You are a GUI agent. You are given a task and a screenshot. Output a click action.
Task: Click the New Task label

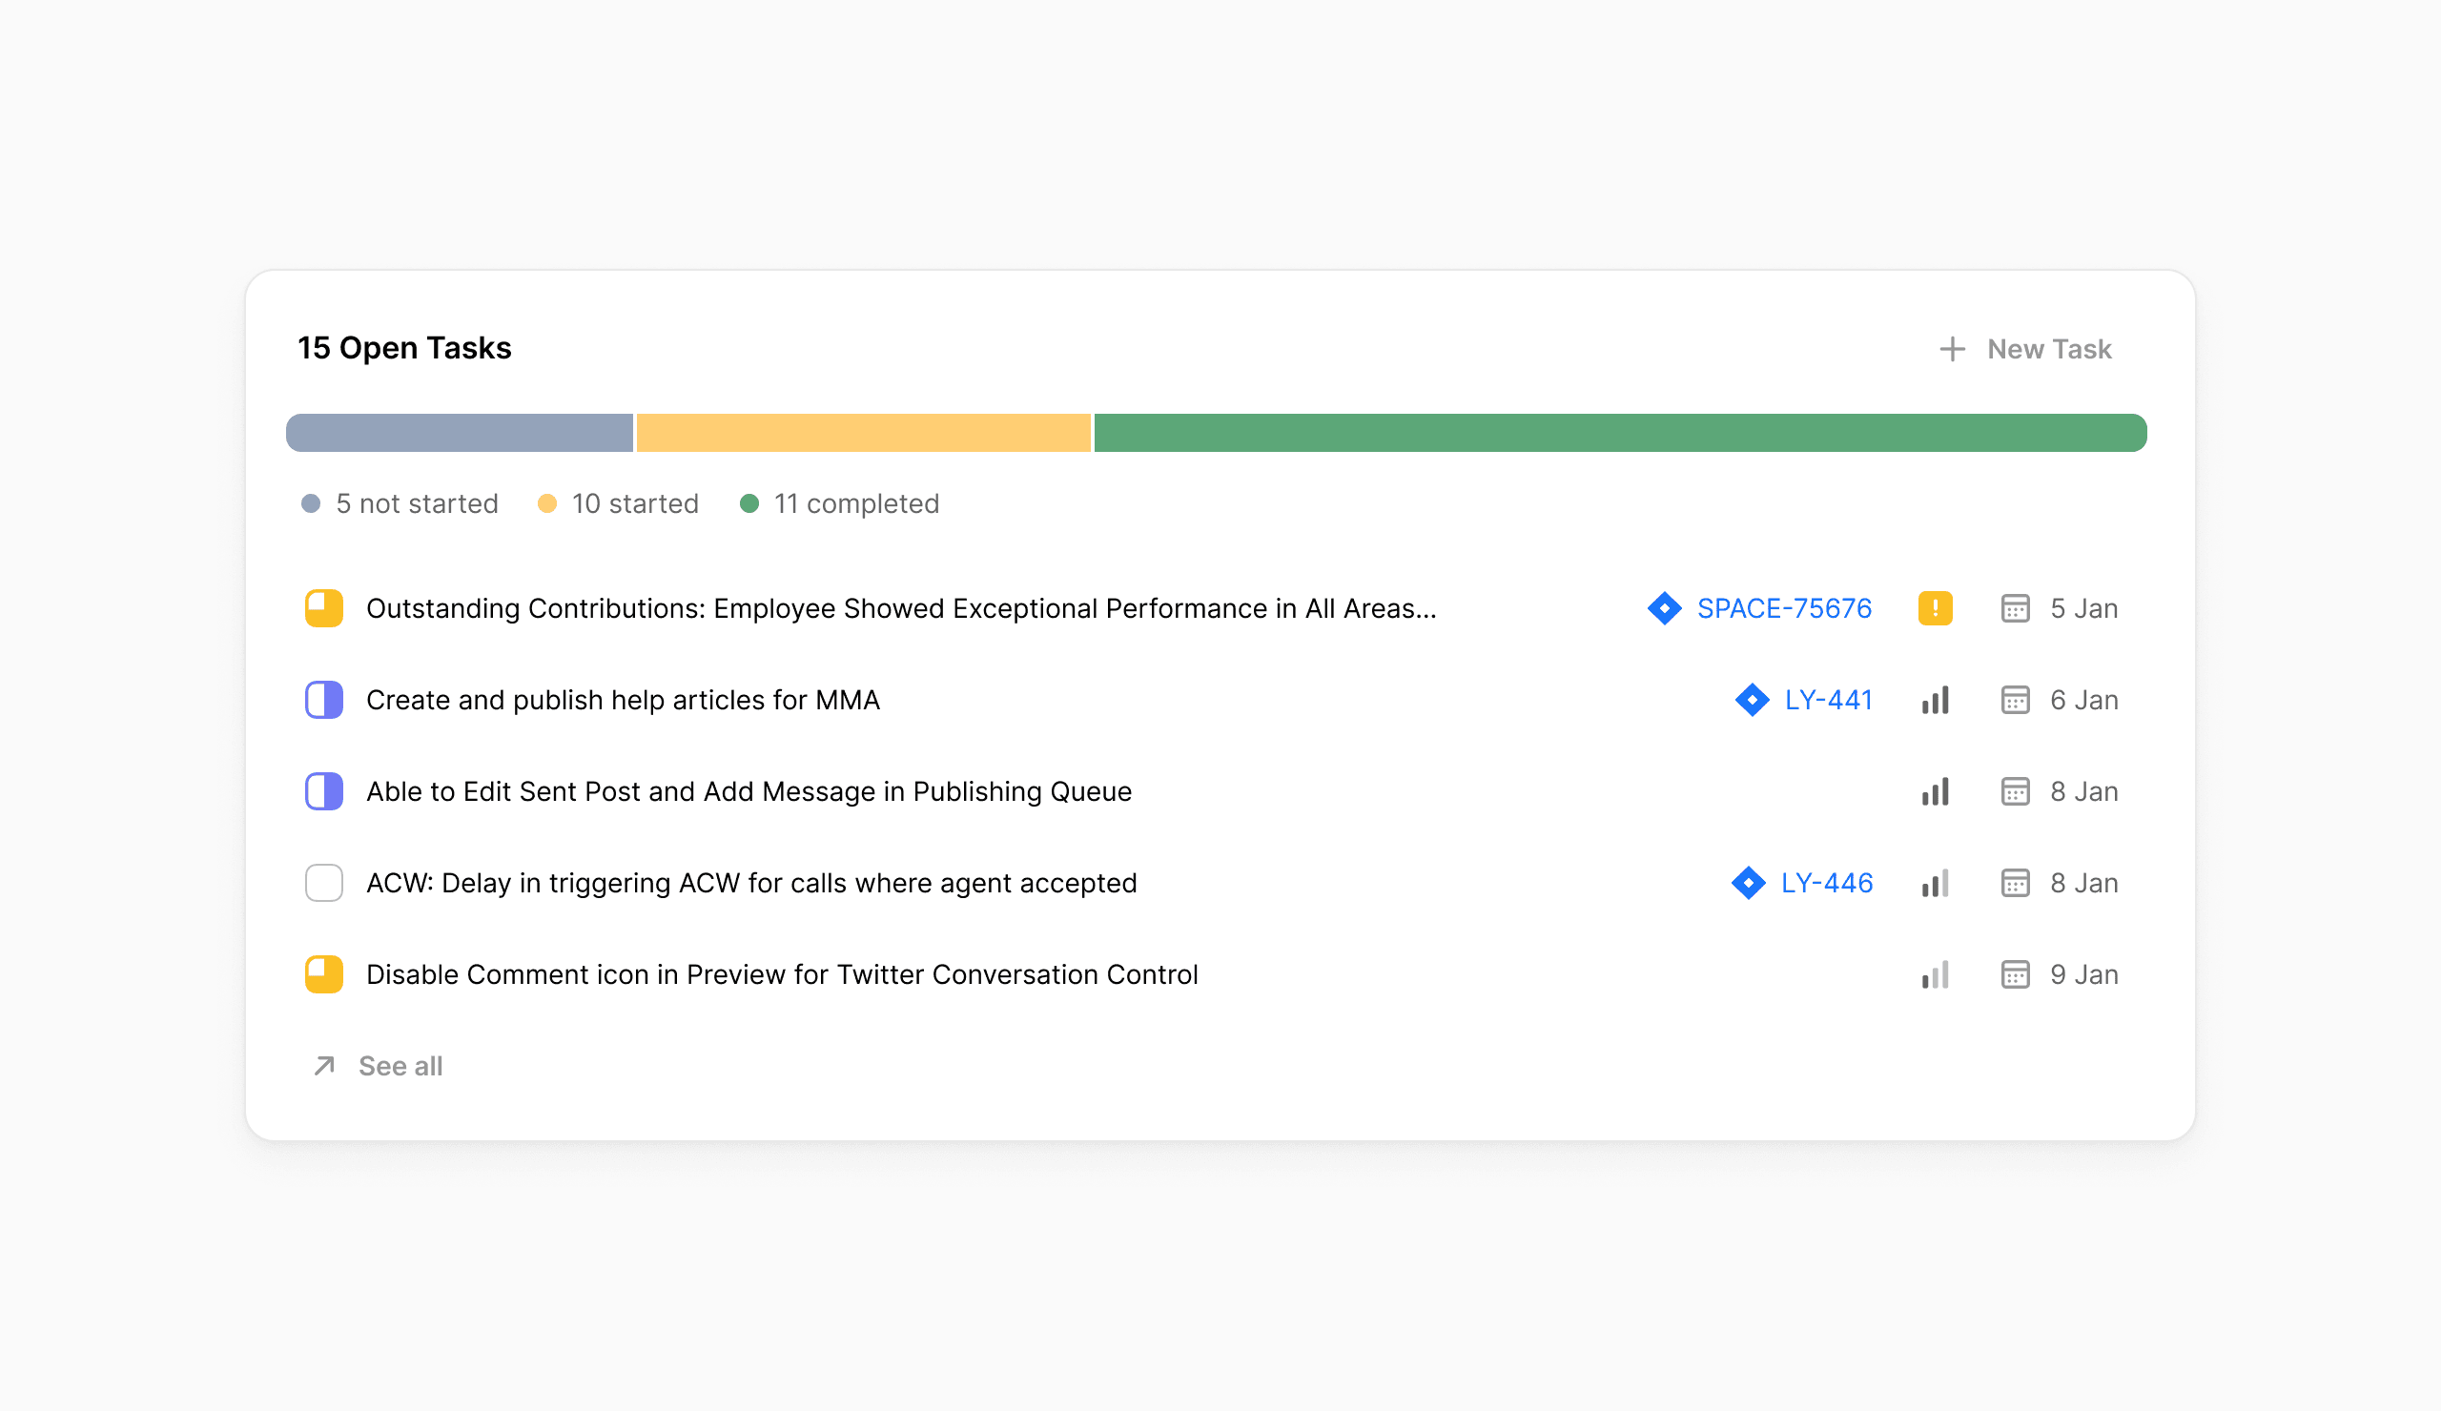coord(2049,349)
